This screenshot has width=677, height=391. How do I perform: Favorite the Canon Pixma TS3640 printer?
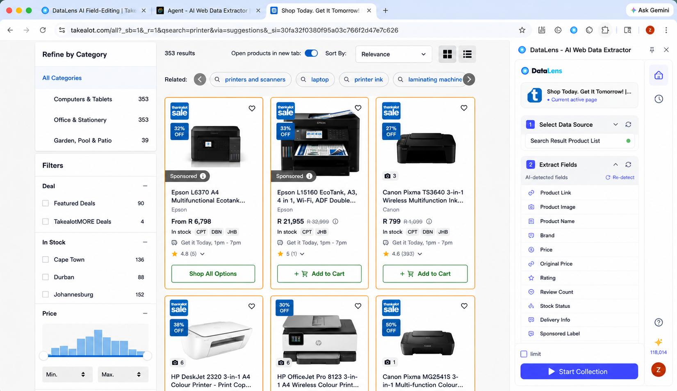pyautogui.click(x=464, y=108)
